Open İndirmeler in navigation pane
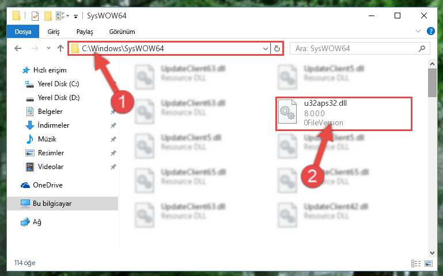The width and height of the screenshot is (443, 276). pyautogui.click(x=54, y=125)
